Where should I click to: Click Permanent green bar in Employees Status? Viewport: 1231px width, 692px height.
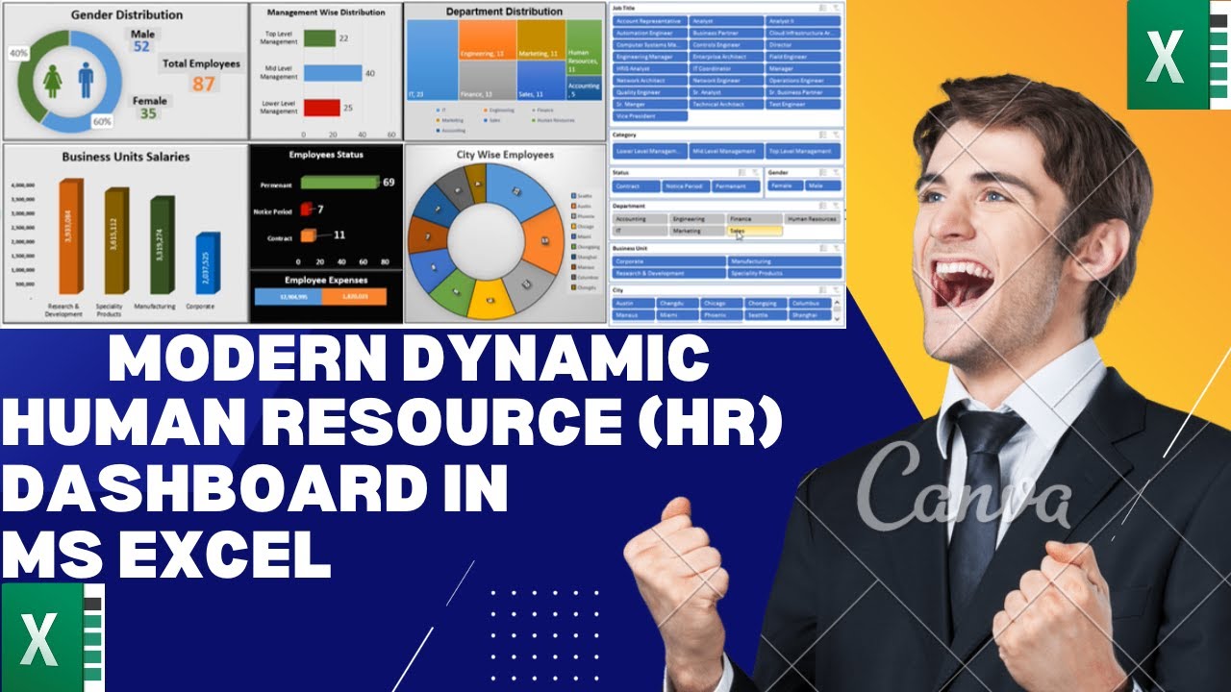coord(339,182)
